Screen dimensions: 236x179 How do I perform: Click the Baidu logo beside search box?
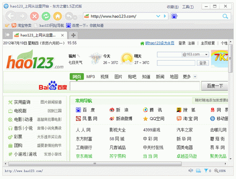[x=53, y=86]
